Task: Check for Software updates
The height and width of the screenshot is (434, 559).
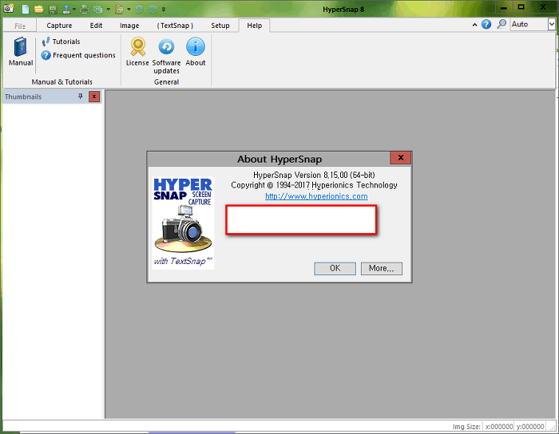Action: pos(166,56)
